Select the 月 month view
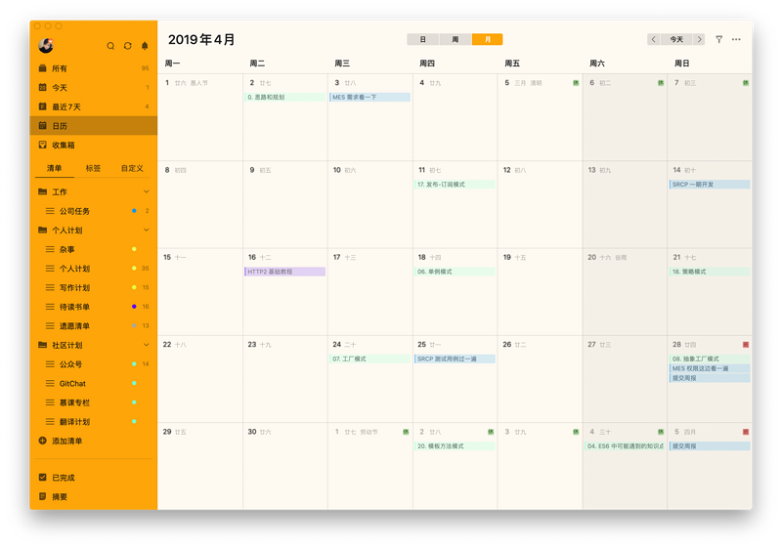This screenshot has height=549, width=782. tap(487, 39)
